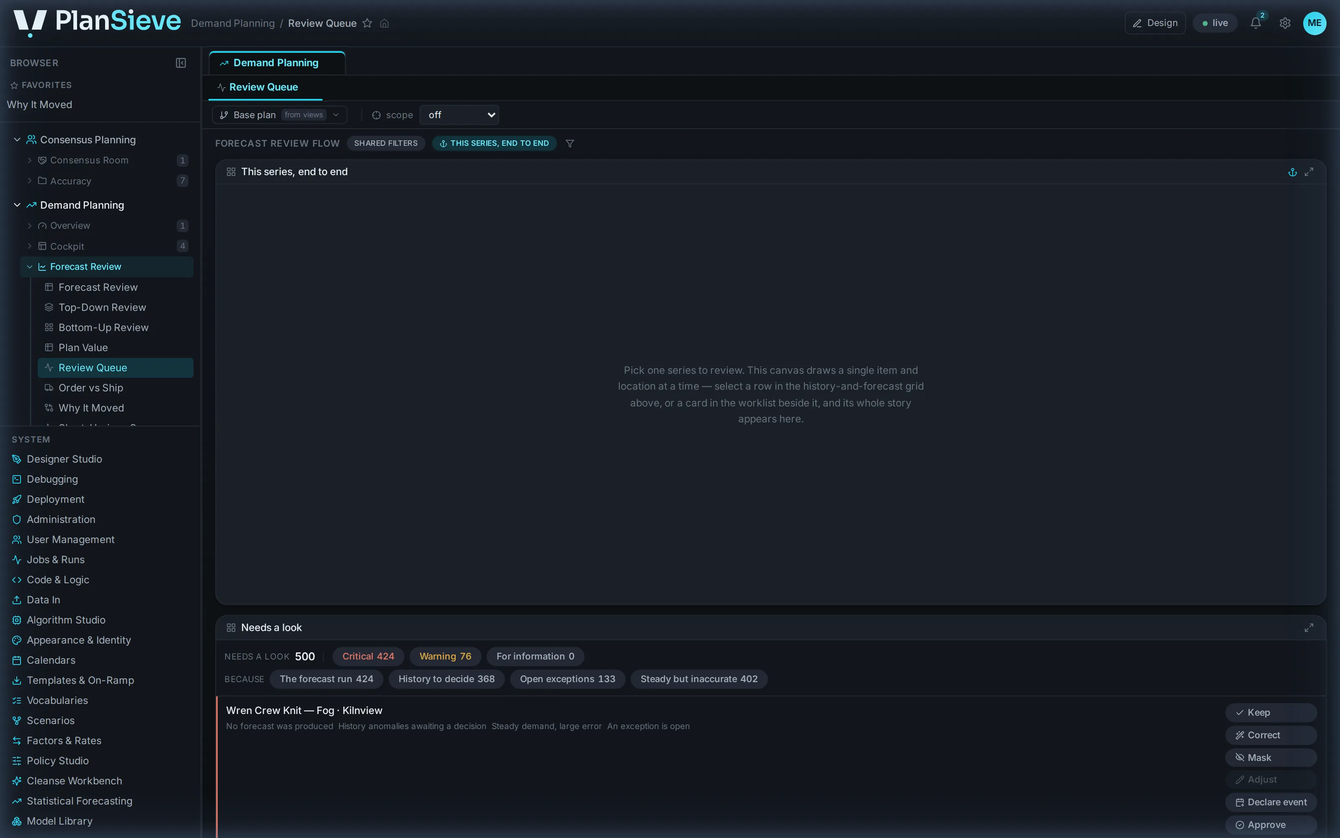Toggle the Shared Filters chip
The width and height of the screenshot is (1340, 838).
386,143
